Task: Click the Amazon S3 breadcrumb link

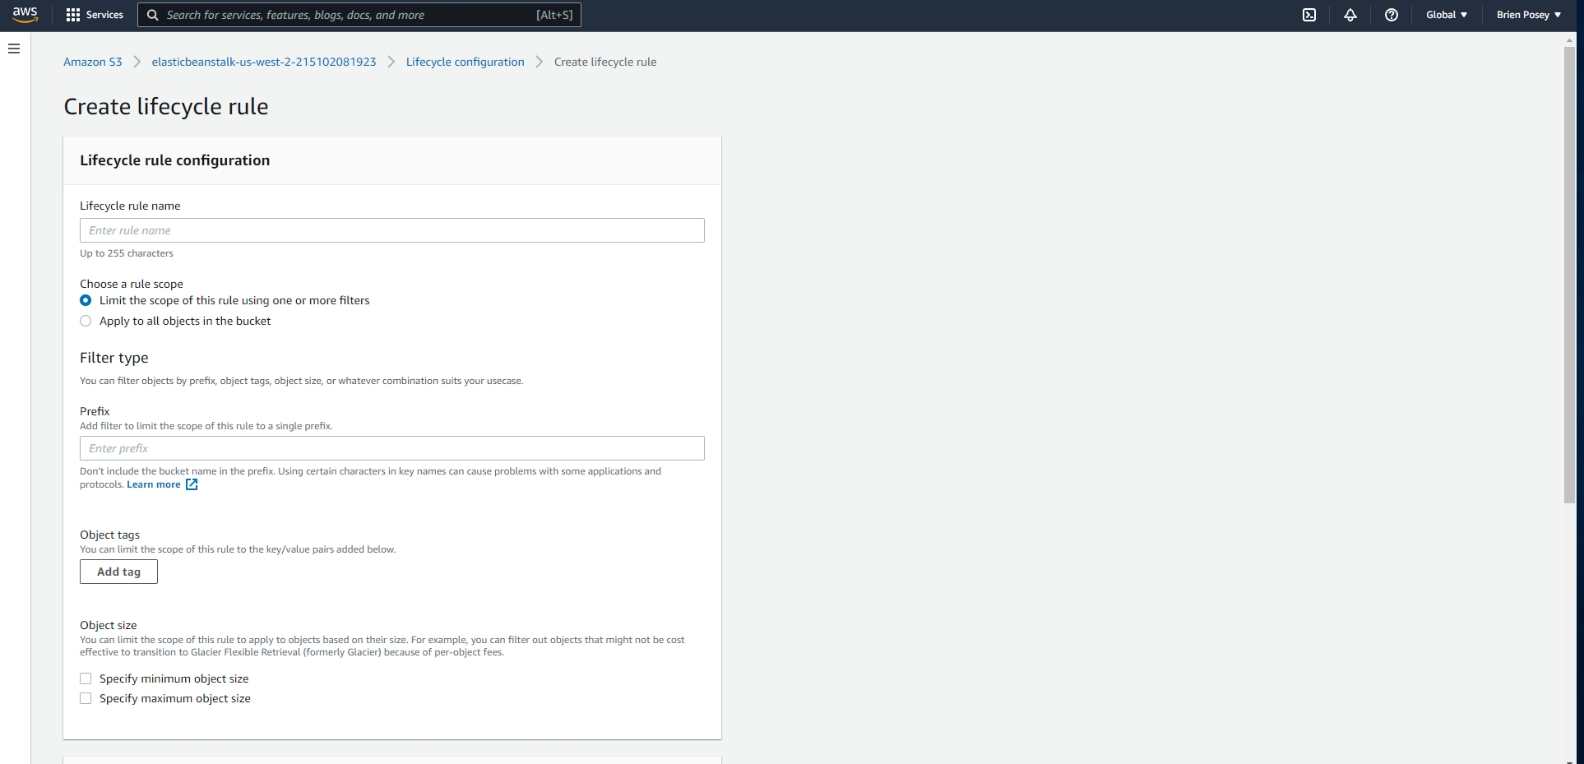Action: (93, 62)
